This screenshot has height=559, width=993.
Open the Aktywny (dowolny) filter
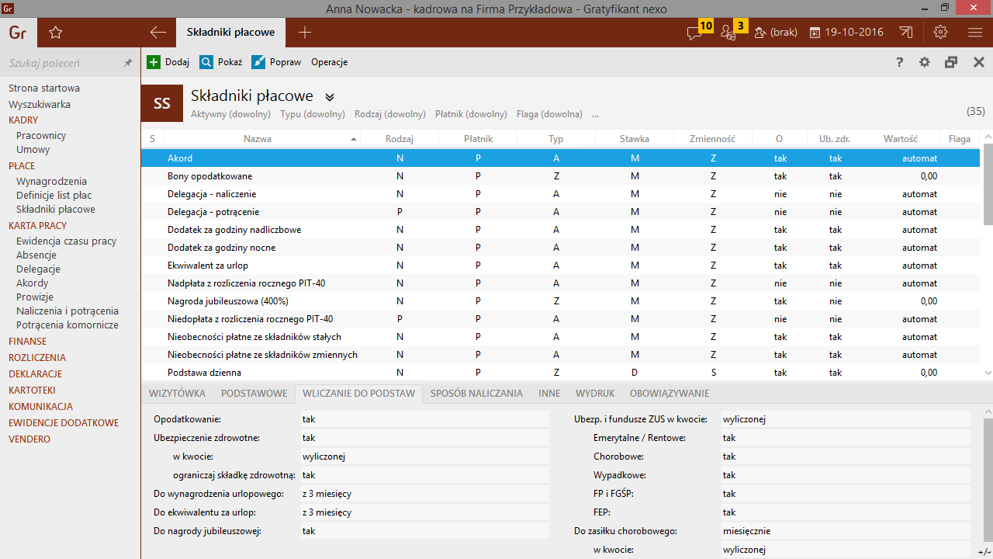click(x=230, y=114)
